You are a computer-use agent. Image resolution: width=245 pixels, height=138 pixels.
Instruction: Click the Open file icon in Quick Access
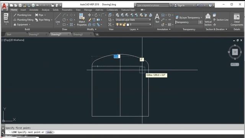(x=16, y=5)
